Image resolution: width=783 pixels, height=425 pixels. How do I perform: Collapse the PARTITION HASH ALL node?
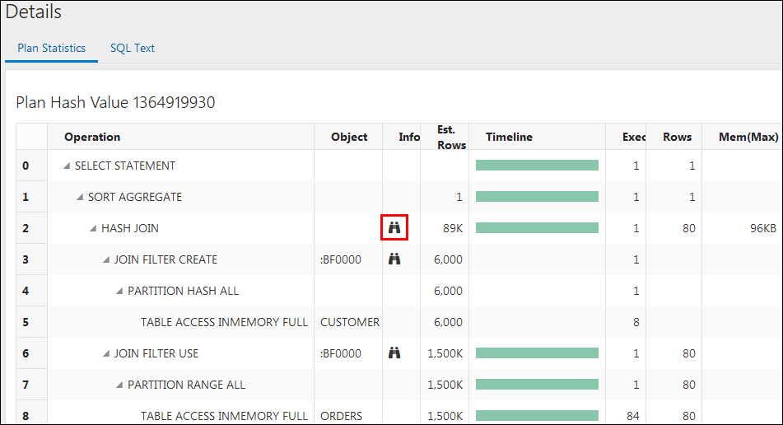(x=119, y=291)
